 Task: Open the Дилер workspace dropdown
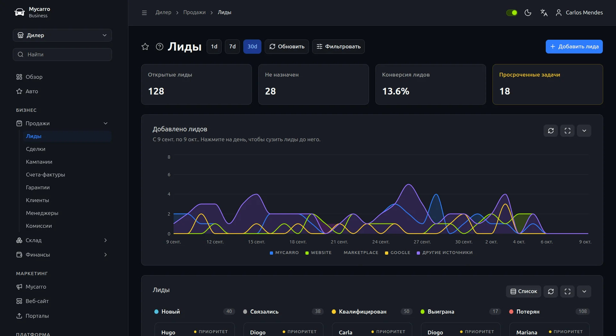coord(62,35)
